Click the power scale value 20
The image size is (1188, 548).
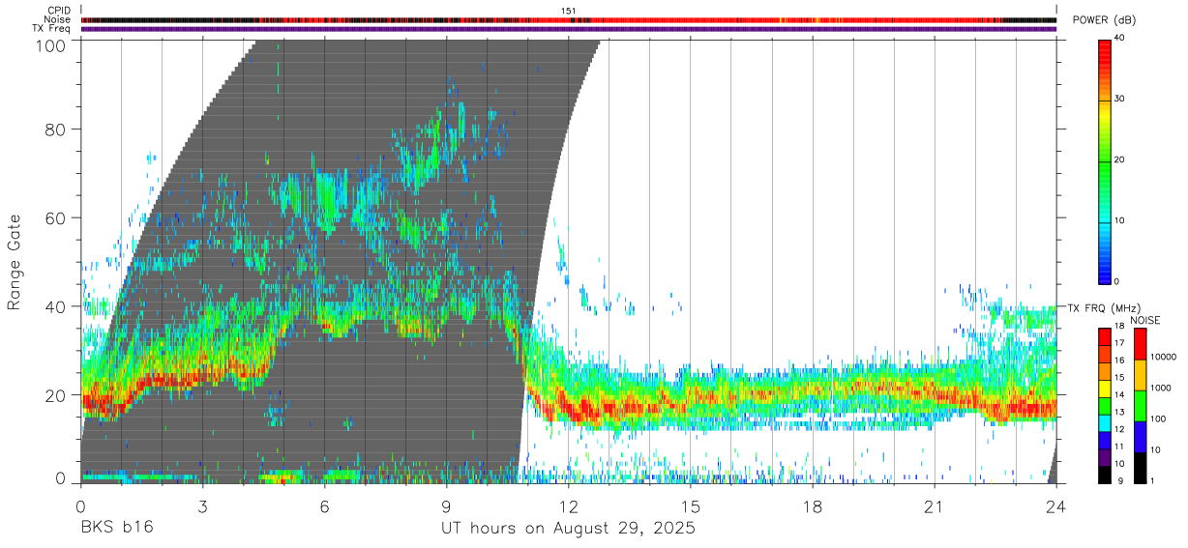click(1119, 160)
